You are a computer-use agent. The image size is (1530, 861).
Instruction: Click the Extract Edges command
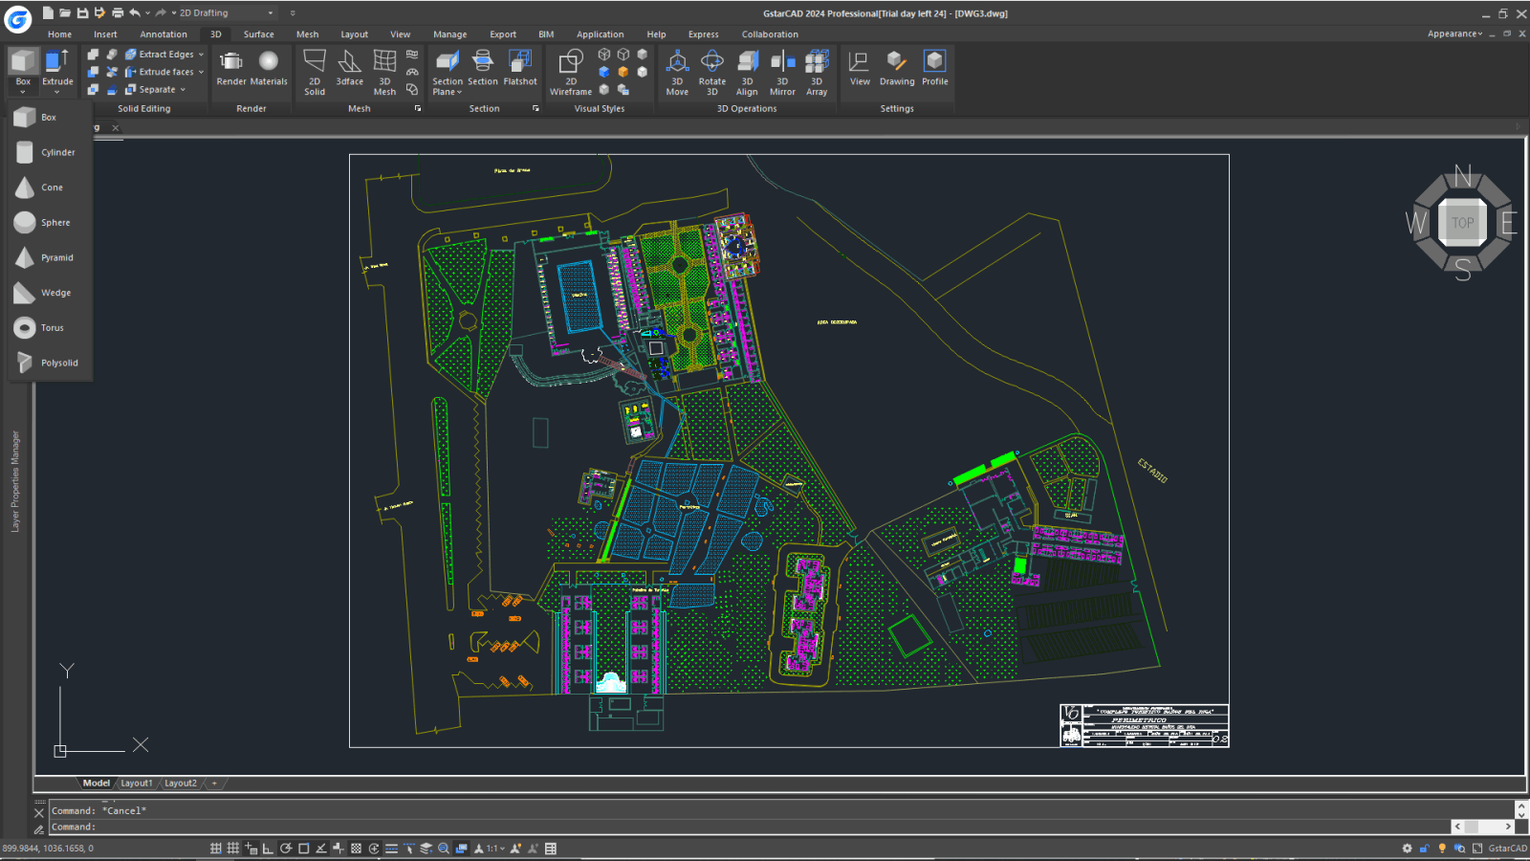click(x=164, y=55)
